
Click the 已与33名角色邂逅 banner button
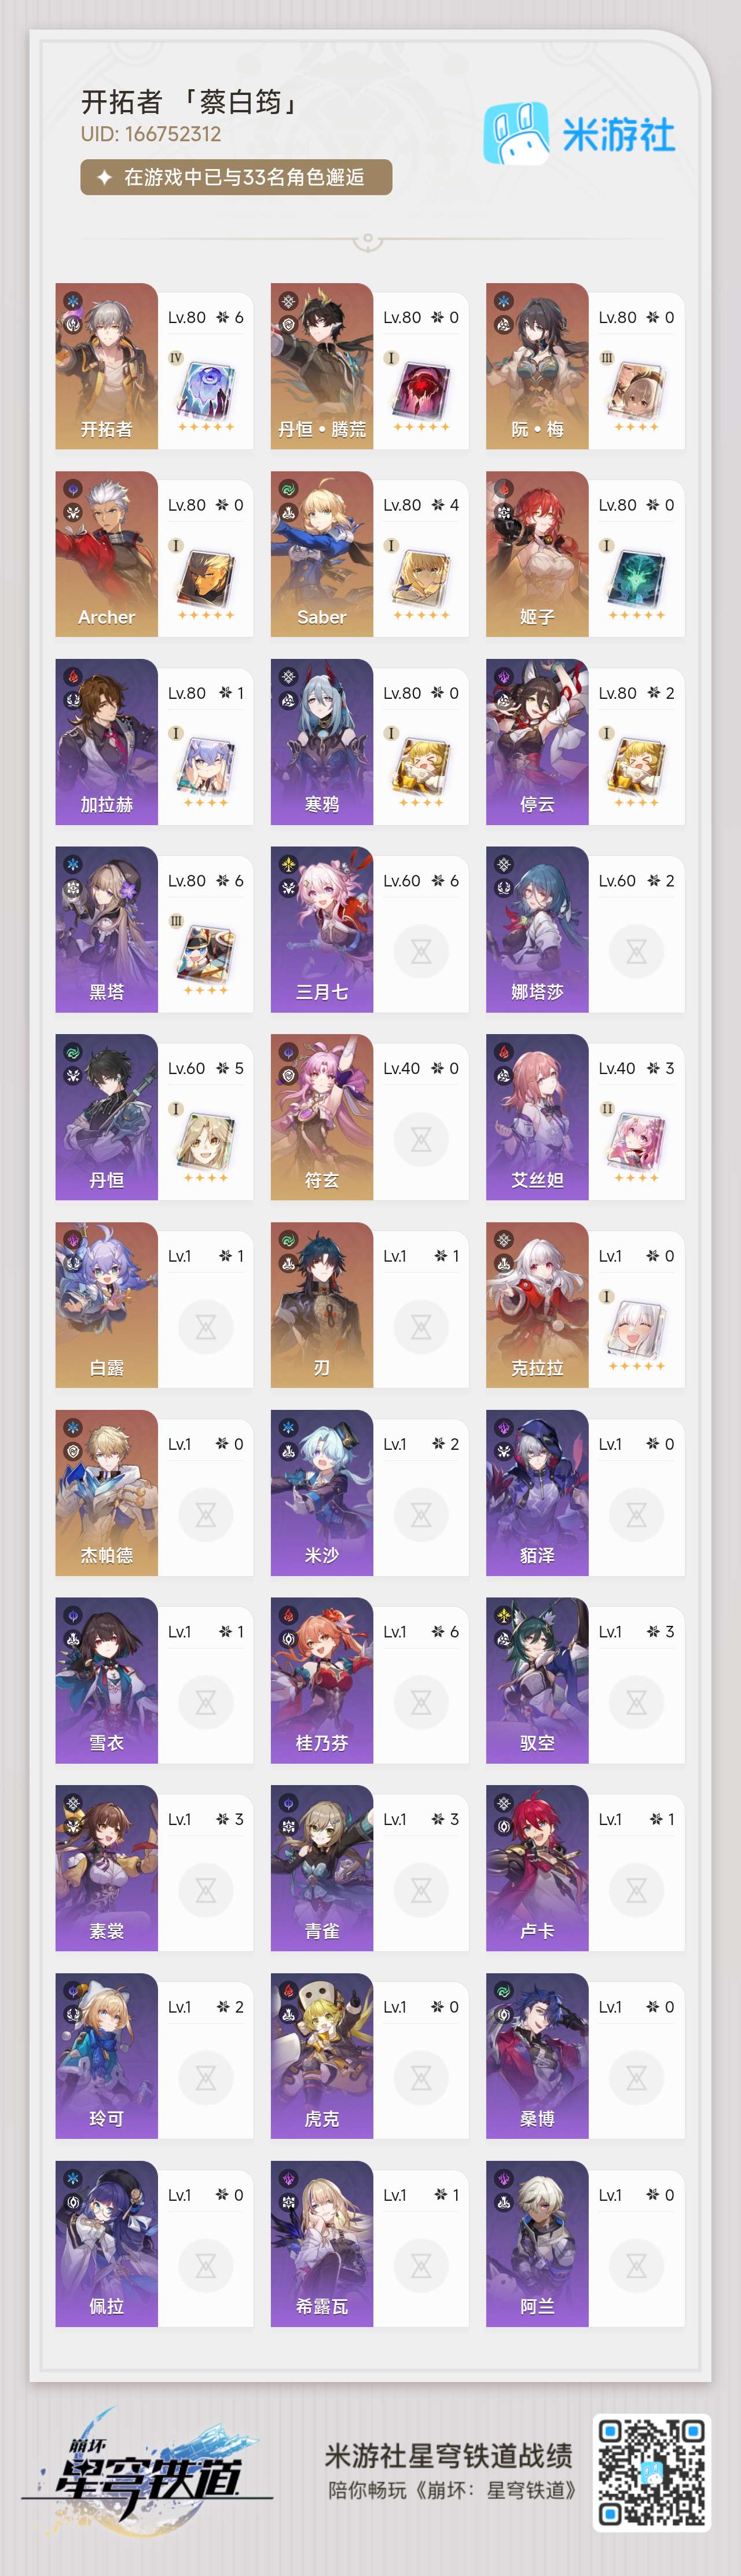pos(236,177)
